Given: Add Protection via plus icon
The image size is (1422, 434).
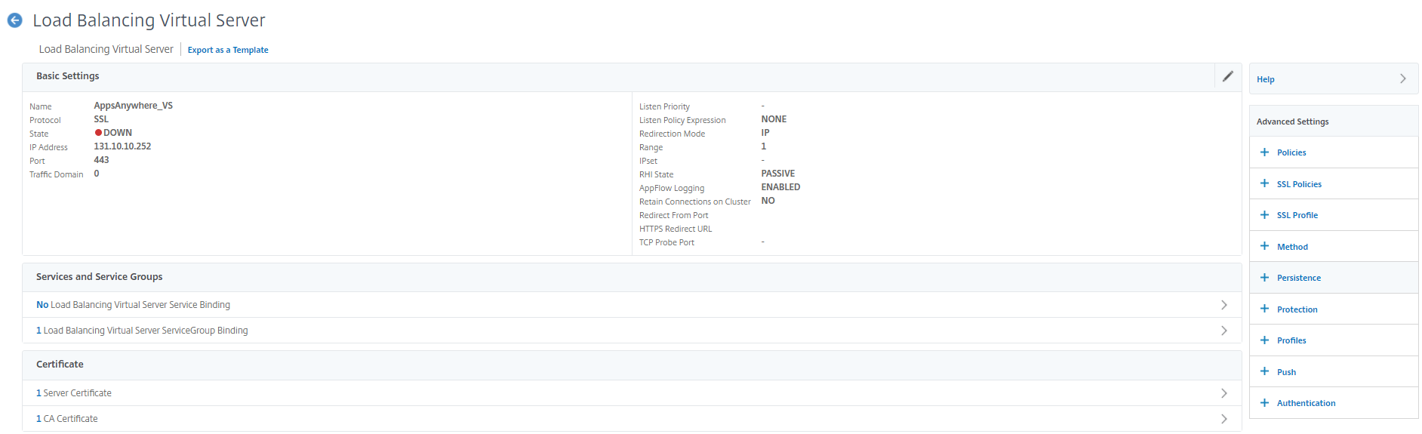Looking at the screenshot, I should (1264, 309).
